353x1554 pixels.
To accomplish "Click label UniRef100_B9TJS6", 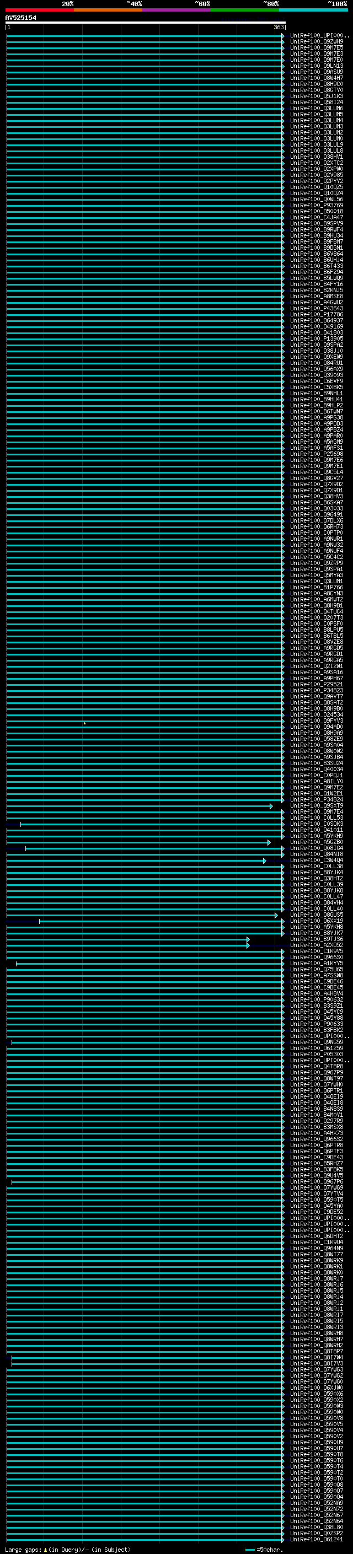I will [x=317, y=939].
